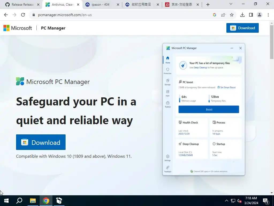Click the large hero Download button
The image size is (274, 206).
(x=41, y=142)
